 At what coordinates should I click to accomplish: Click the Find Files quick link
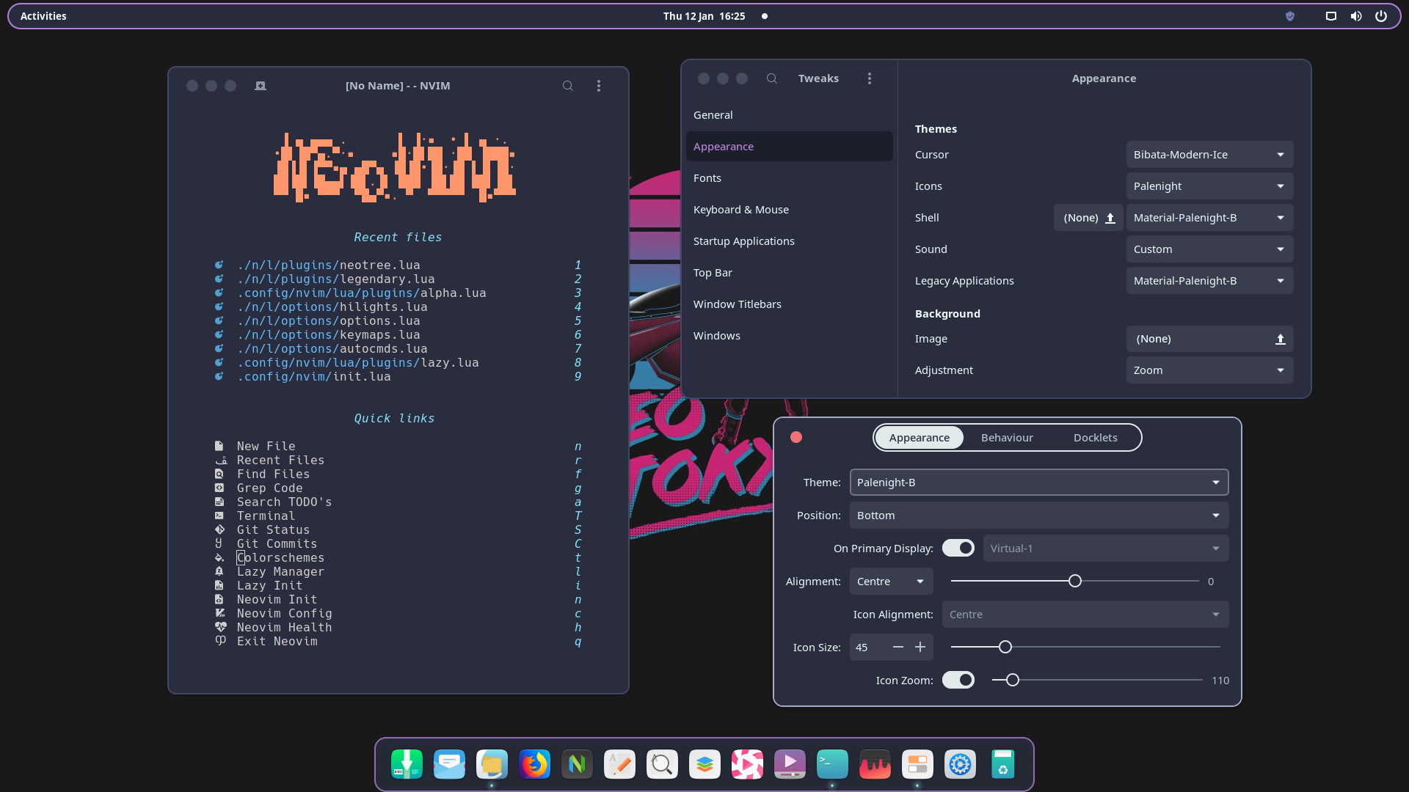point(398,474)
